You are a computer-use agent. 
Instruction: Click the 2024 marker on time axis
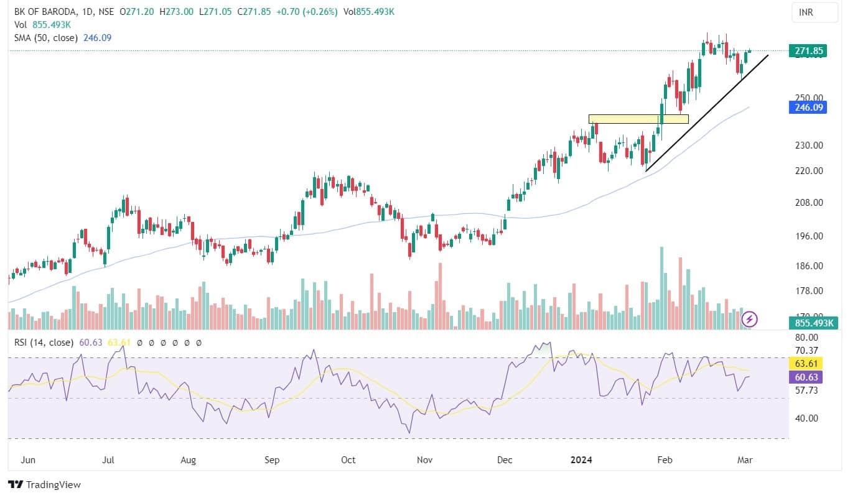[582, 460]
